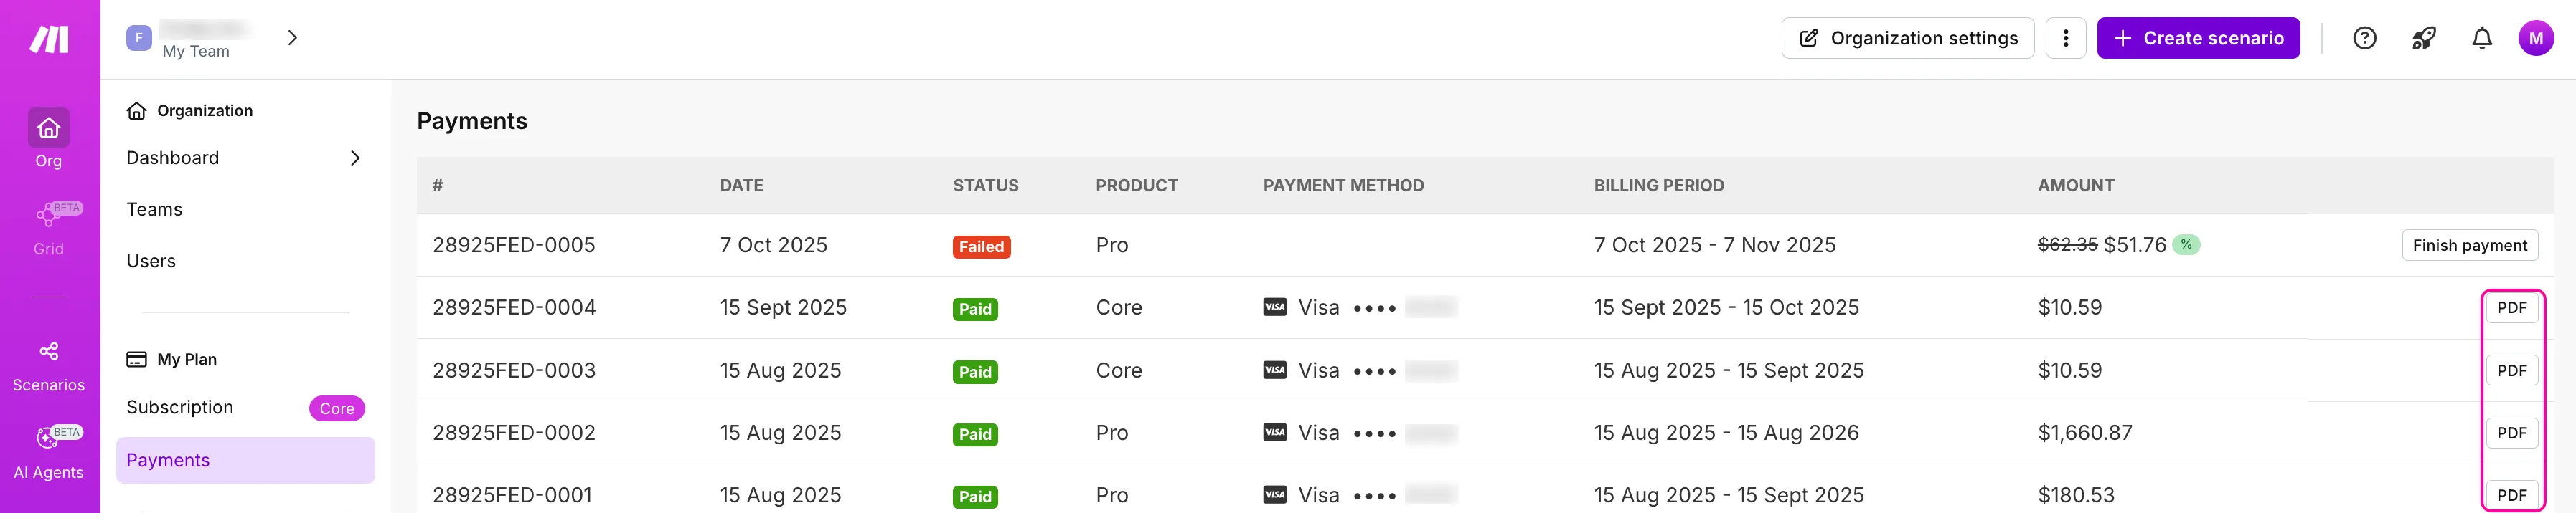Click the My Team label

(x=196, y=52)
